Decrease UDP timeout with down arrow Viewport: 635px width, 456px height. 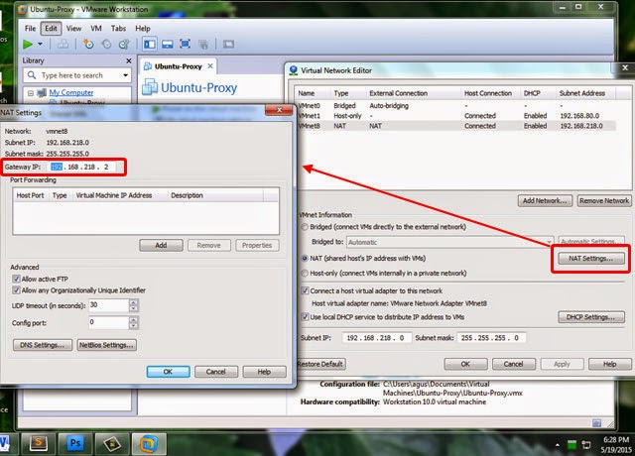[x=134, y=308]
